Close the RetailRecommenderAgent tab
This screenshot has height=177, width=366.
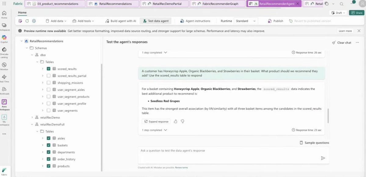[x=298, y=4]
